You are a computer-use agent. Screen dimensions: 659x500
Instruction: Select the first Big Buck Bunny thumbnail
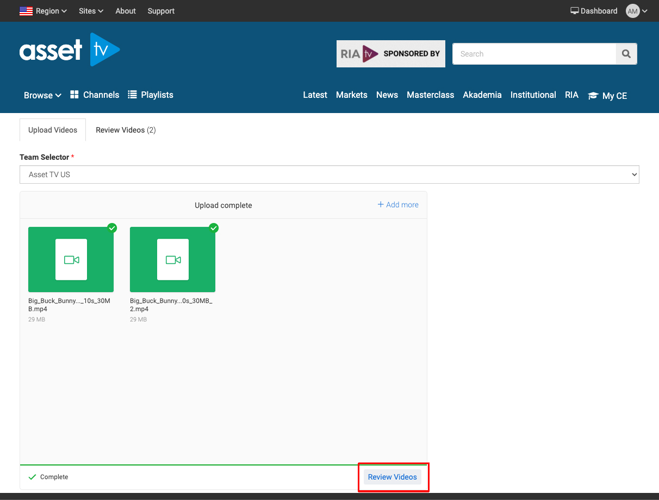click(x=71, y=260)
